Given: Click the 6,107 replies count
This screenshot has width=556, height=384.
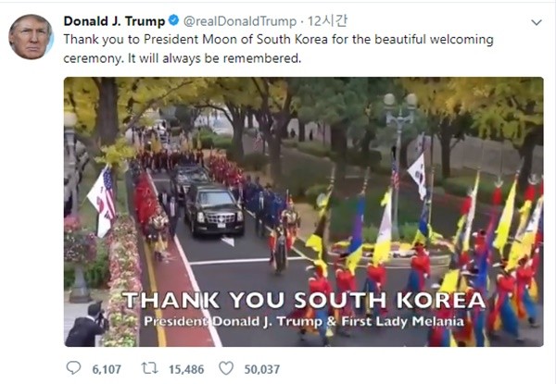Looking at the screenshot, I should point(107,369).
